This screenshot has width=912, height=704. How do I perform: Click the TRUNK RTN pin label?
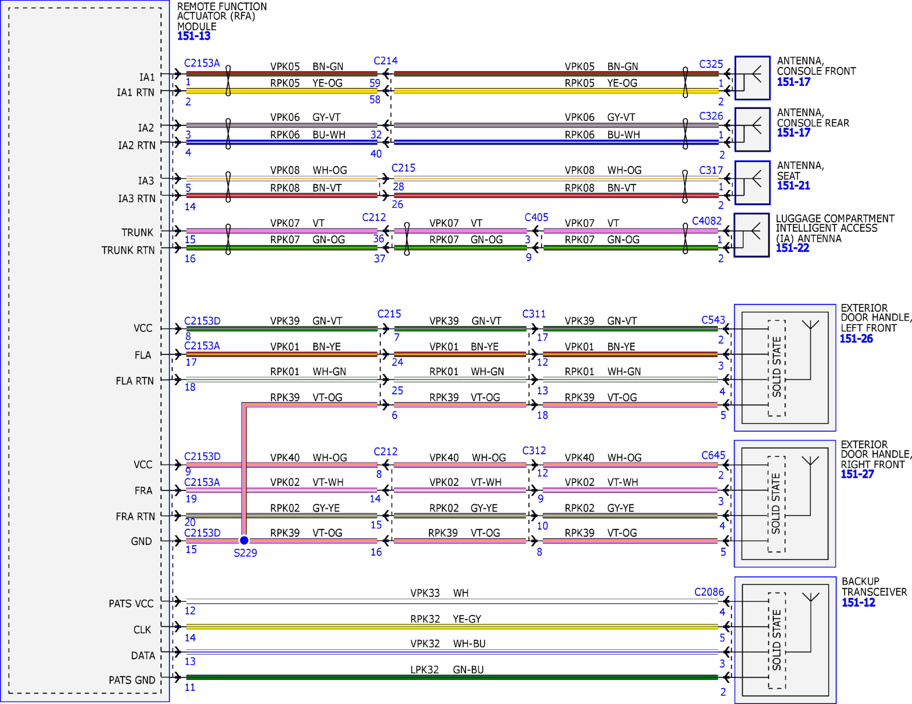(x=128, y=250)
